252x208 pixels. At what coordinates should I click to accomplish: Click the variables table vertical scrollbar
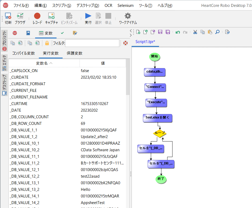(128, 77)
